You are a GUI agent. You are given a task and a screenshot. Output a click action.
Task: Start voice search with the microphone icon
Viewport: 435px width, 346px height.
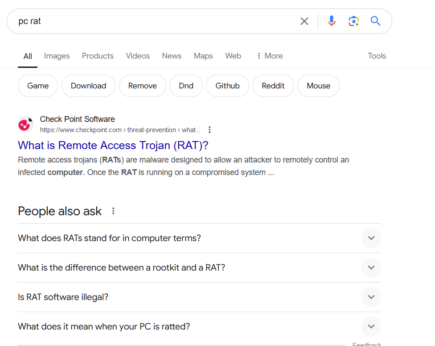point(332,21)
